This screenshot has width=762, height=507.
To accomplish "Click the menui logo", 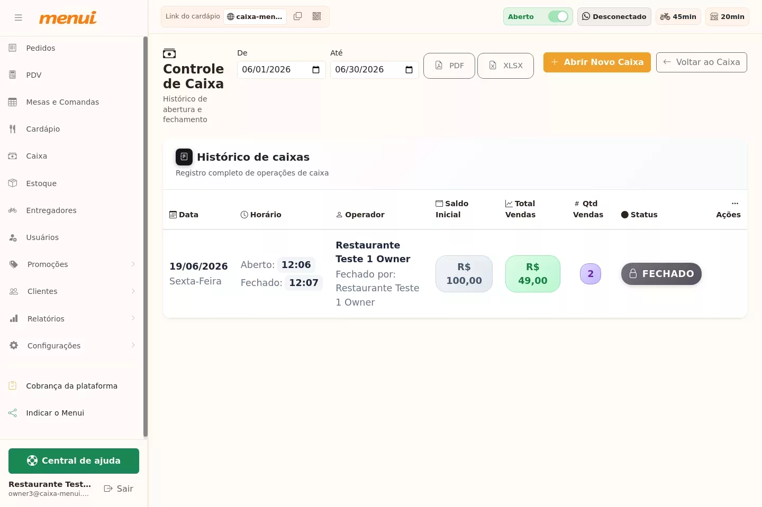I will (68, 17).
